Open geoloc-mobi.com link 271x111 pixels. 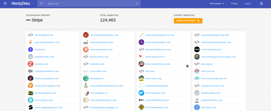coord(100,57)
